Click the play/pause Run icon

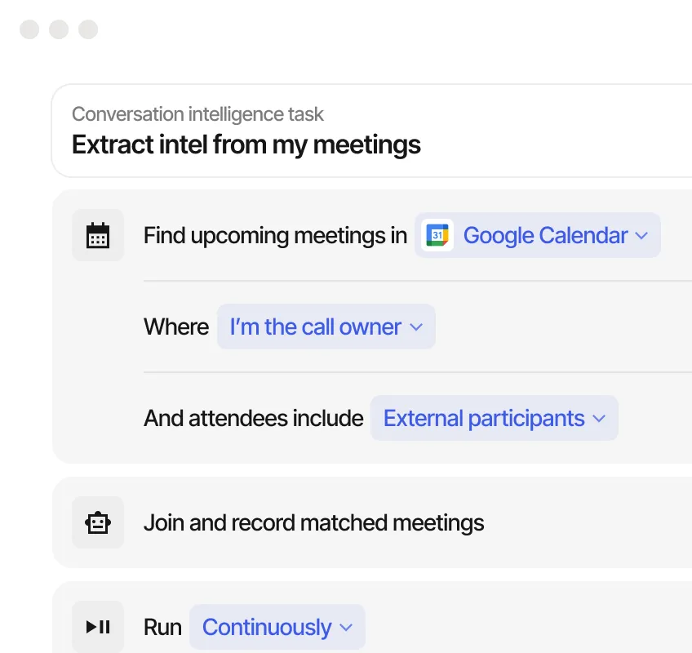(x=98, y=627)
